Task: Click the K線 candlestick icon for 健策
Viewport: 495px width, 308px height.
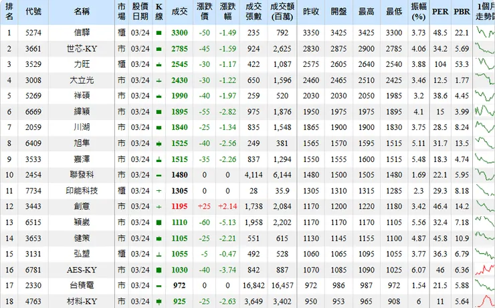Action: (x=159, y=238)
